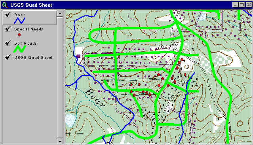Maximize the USGS Quad Sheet window
The image size is (253, 145).
pos(242,5)
